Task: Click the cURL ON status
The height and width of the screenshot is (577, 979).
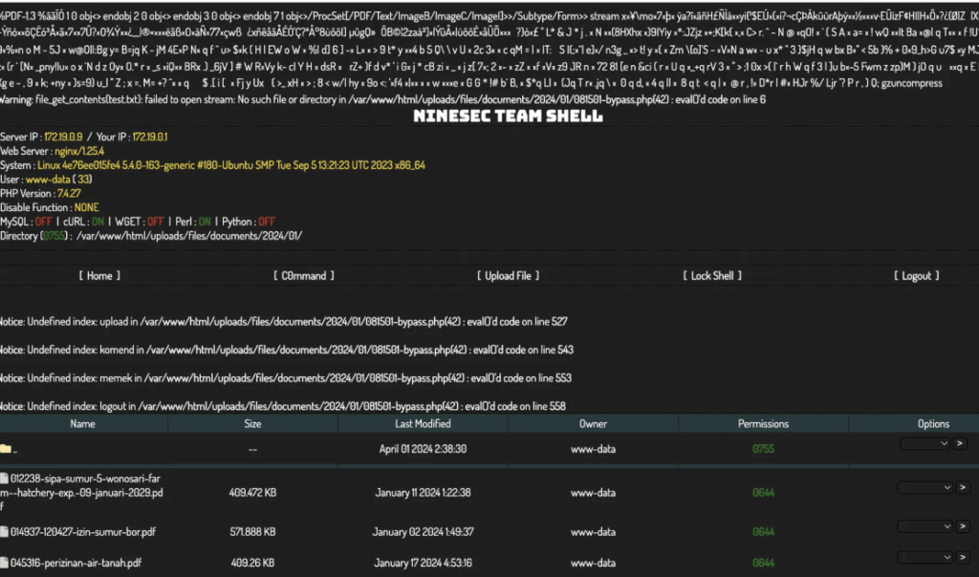Action: point(98,222)
